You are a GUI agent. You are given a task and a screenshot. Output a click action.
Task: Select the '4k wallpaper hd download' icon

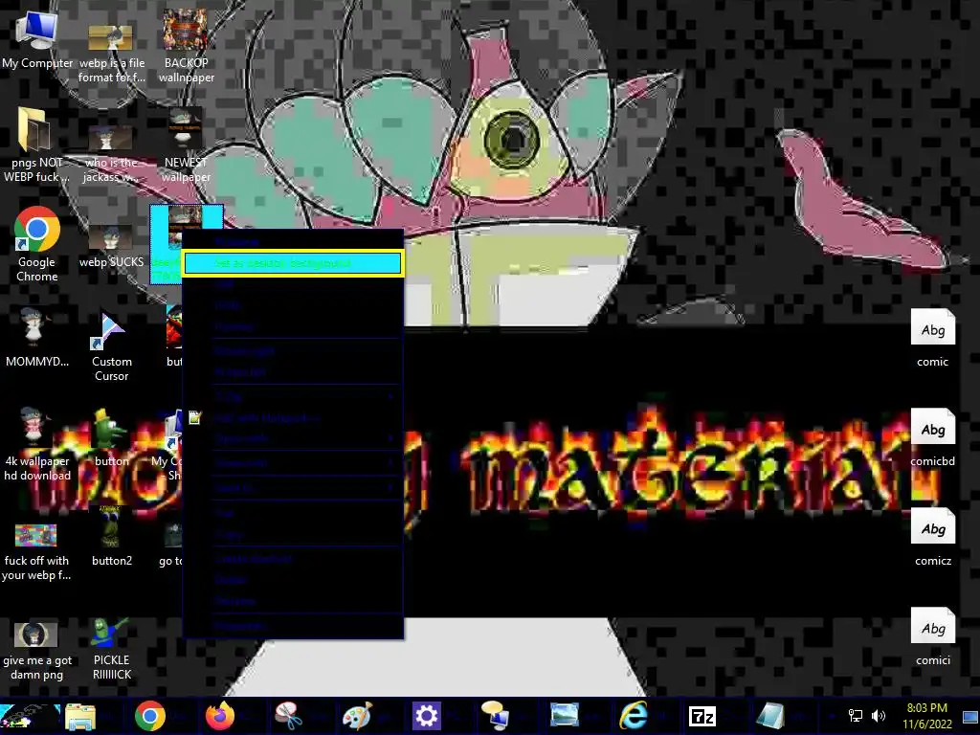(x=37, y=444)
